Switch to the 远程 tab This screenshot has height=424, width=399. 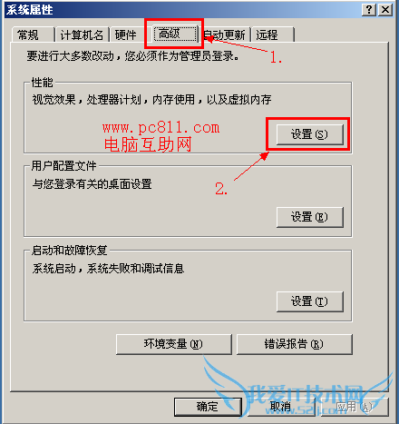(273, 35)
